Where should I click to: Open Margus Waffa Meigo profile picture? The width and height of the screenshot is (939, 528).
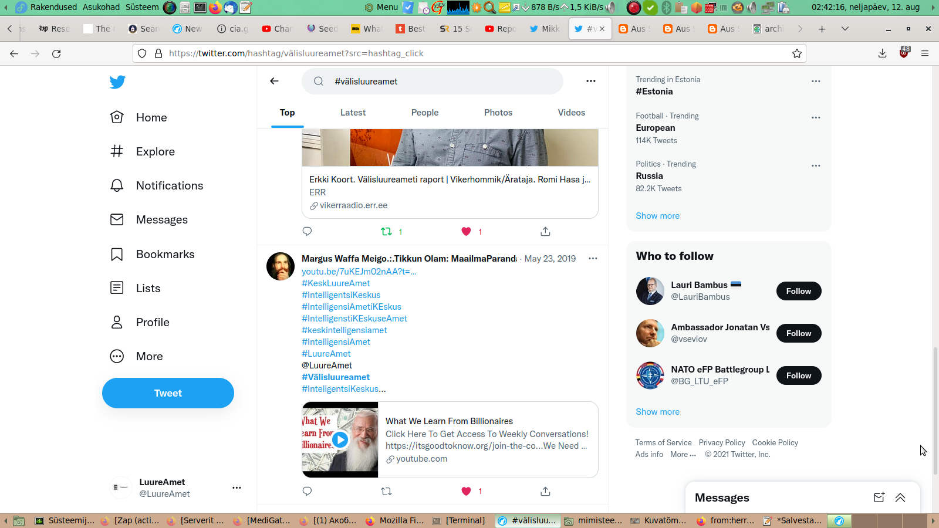tap(281, 266)
